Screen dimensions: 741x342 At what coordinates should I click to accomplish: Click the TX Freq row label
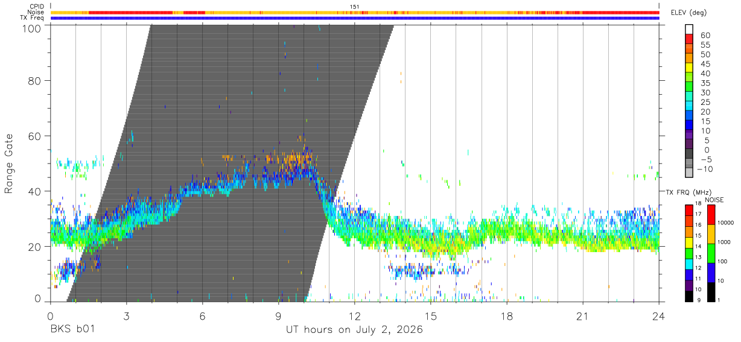pyautogui.click(x=33, y=18)
